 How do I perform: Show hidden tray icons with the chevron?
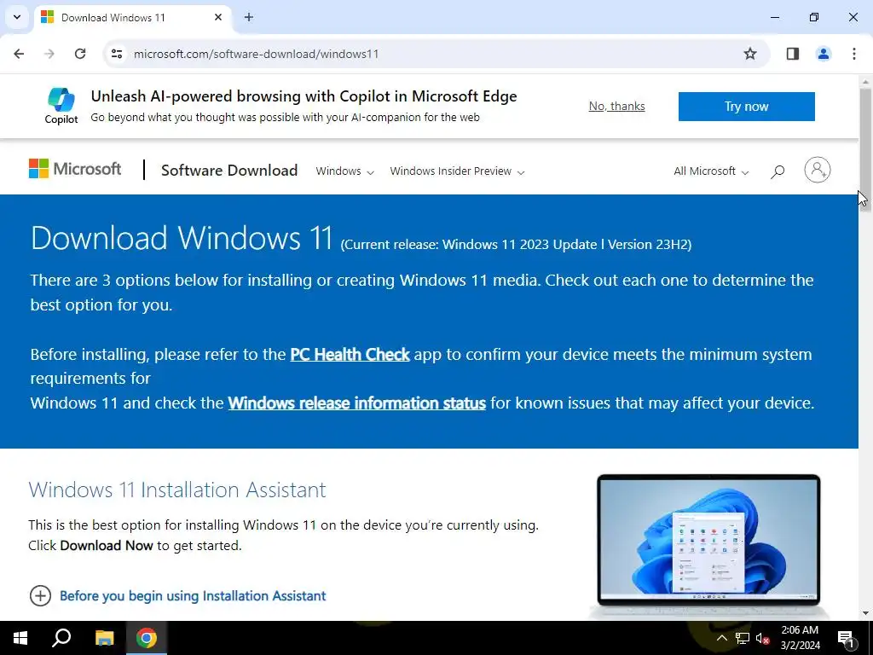tap(721, 638)
